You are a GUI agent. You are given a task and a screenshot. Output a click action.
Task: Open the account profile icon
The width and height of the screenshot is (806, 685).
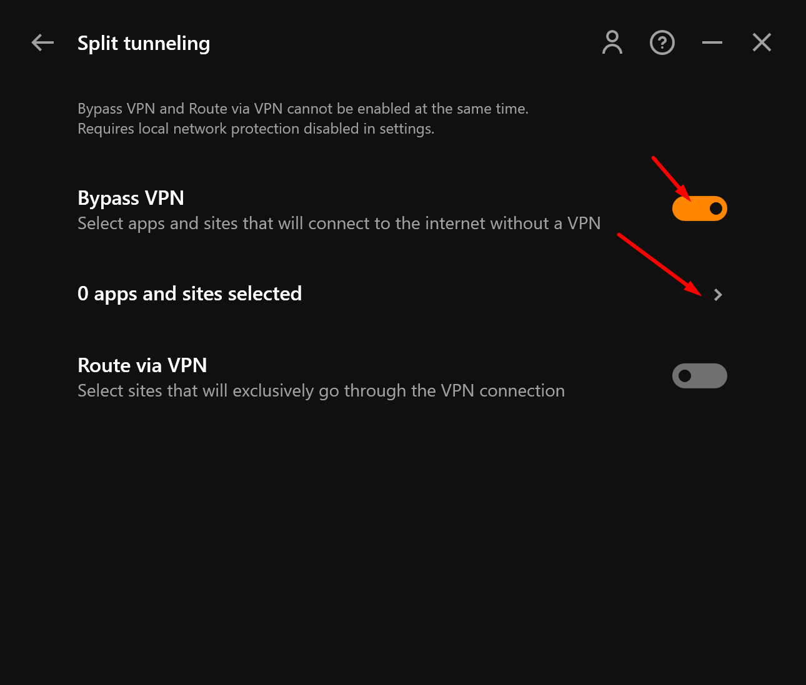(612, 42)
